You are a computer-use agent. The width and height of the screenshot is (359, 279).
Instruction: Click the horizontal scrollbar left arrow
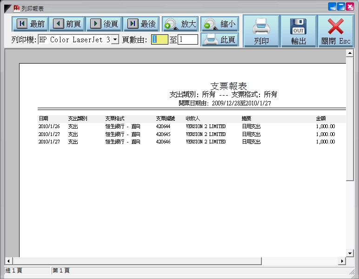pyautogui.click(x=8, y=261)
